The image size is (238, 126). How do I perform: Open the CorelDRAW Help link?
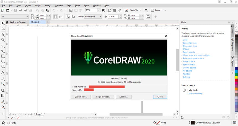[195, 94]
